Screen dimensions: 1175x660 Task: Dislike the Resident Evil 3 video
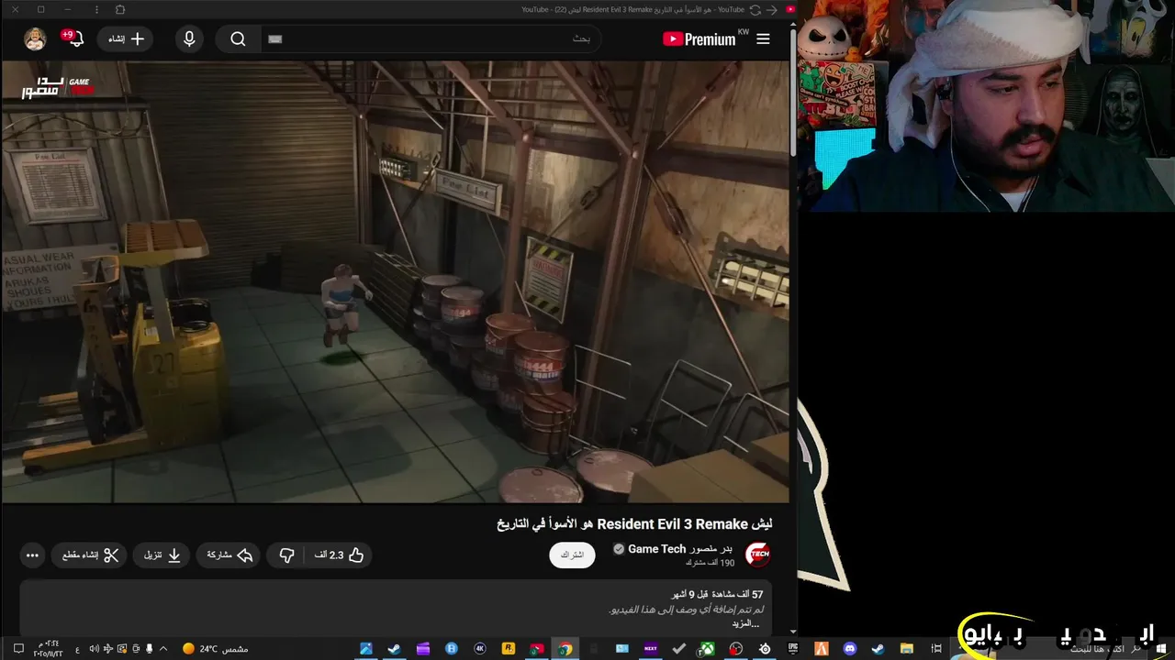tap(286, 555)
